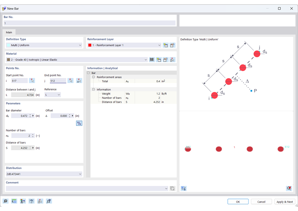Pick end point j graphically
Viewport: 298px width, 211px height.
pos(71,81)
